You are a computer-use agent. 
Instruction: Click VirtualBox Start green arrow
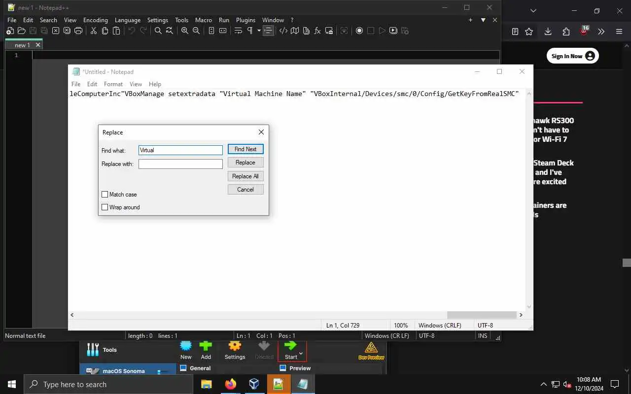tap(290, 346)
